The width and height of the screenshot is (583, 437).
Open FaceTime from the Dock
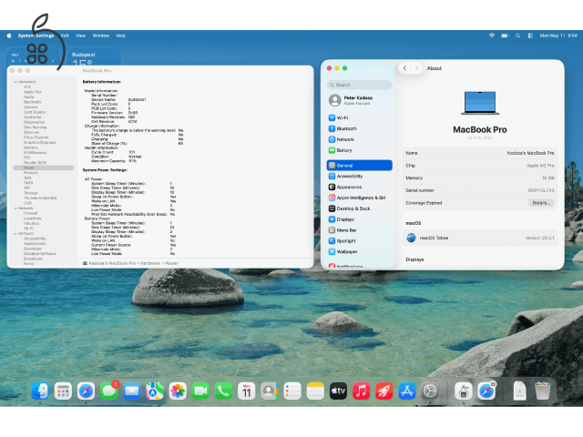(200, 391)
